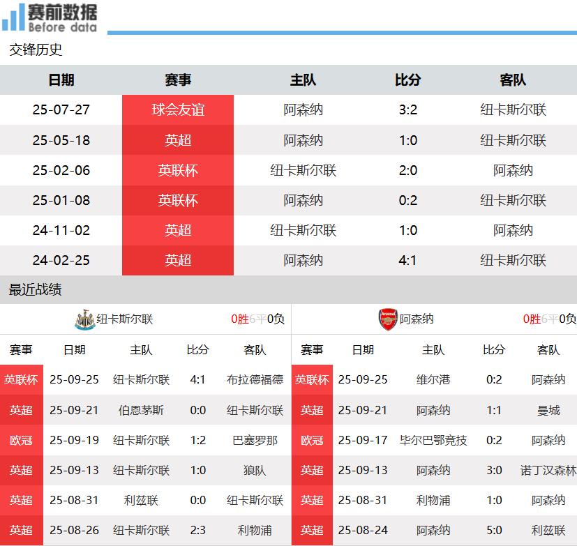
Task: Click the 阿森纳 title beside its crest
Action: tap(417, 319)
